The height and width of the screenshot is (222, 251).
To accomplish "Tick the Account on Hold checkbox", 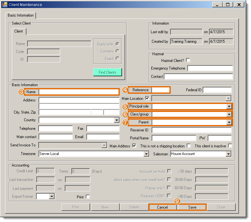I will [169, 171].
